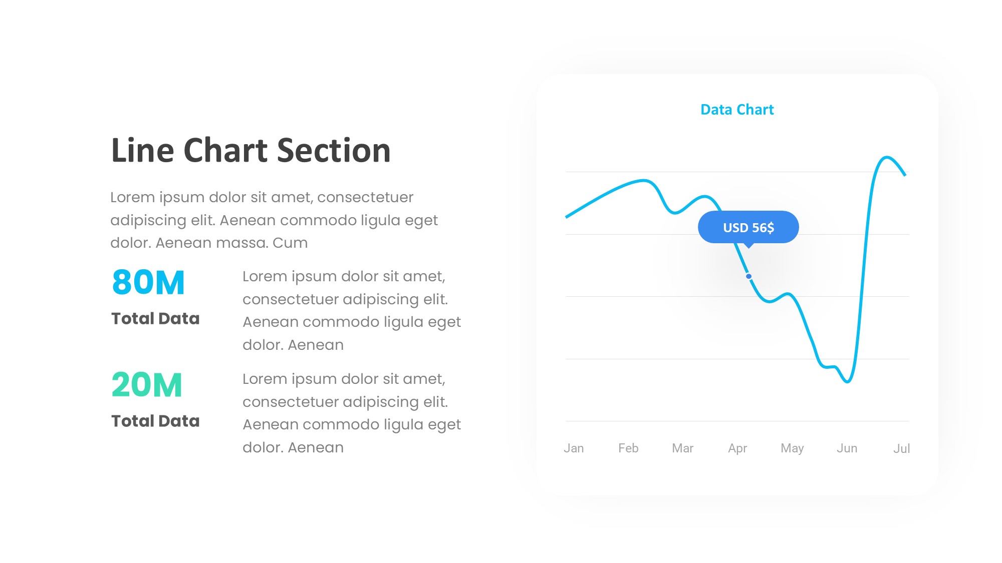This screenshot has width=1002, height=563.
Task: Click the Jun axis label
Action: point(847,448)
